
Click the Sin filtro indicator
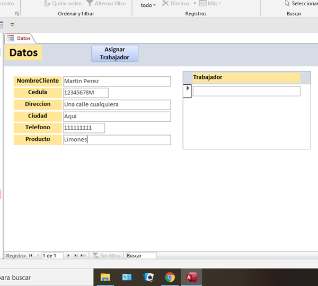(x=107, y=256)
